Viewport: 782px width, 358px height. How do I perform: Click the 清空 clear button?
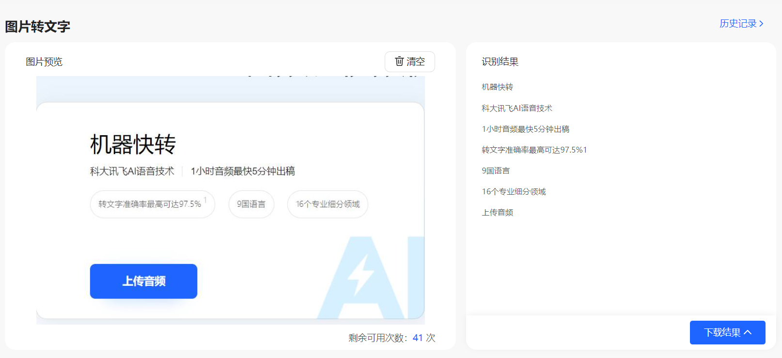tap(410, 62)
